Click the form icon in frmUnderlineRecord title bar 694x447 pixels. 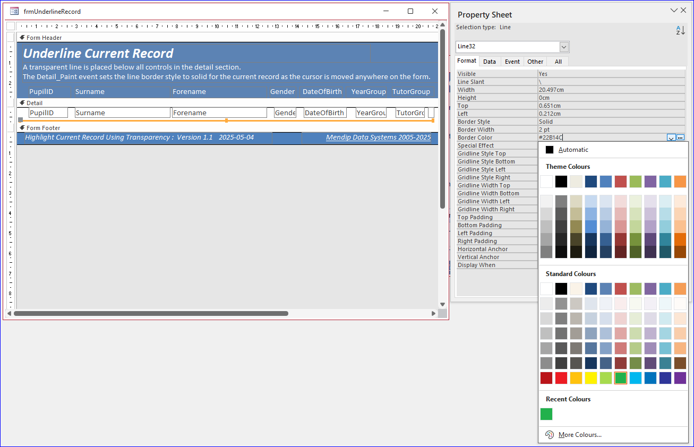15,11
